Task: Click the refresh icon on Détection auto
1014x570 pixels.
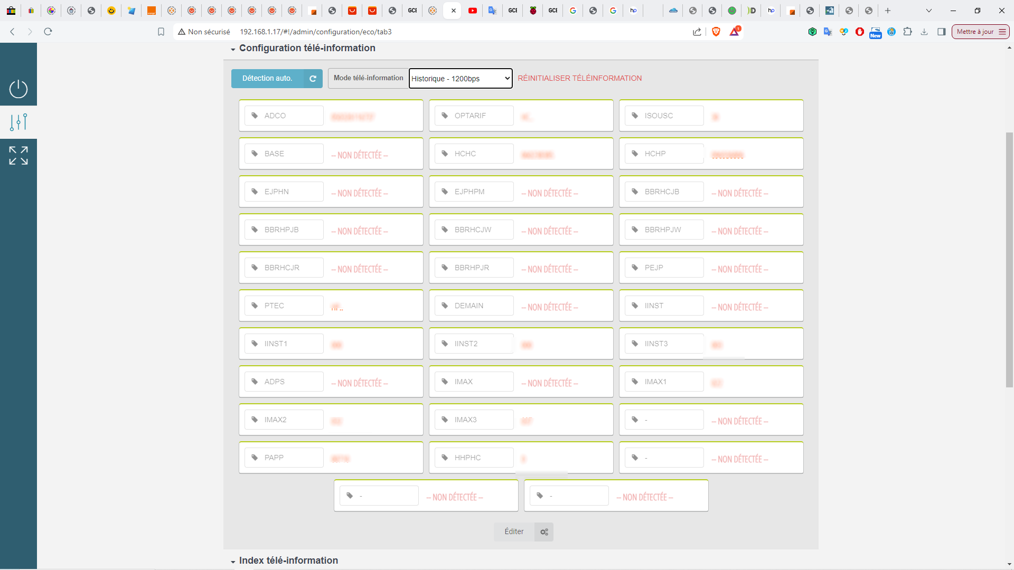Action: [x=313, y=79]
